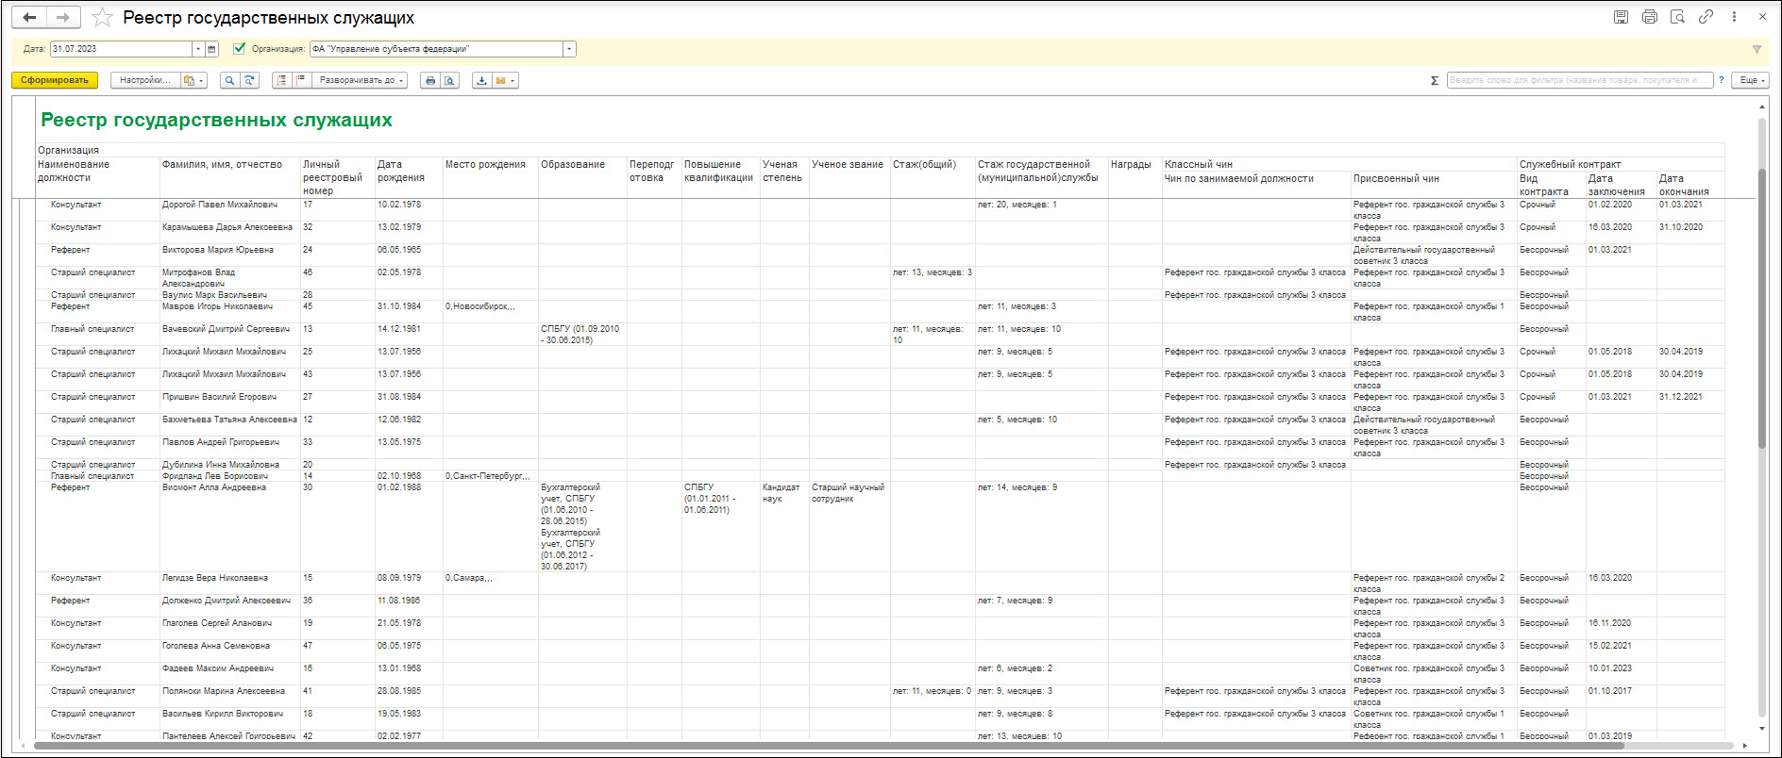Click scroll-up arrow of the vertical scrollbar
The image size is (1782, 758).
(x=1761, y=107)
